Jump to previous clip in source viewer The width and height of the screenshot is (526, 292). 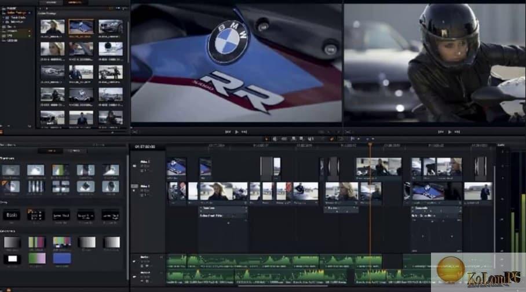click(228, 132)
